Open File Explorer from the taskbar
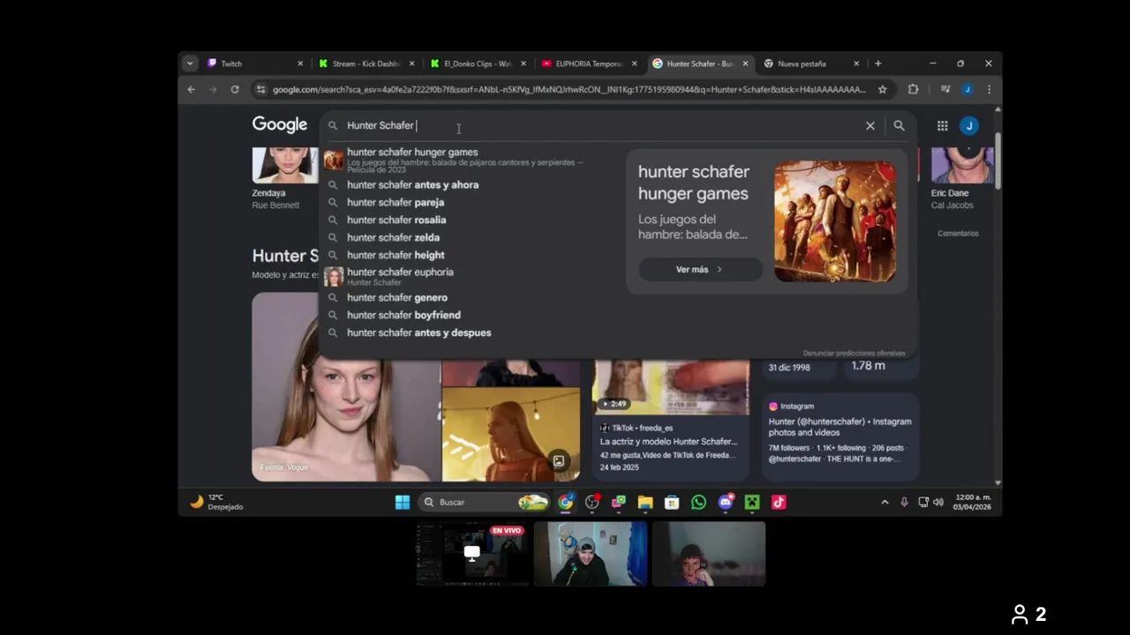 pos(645,502)
